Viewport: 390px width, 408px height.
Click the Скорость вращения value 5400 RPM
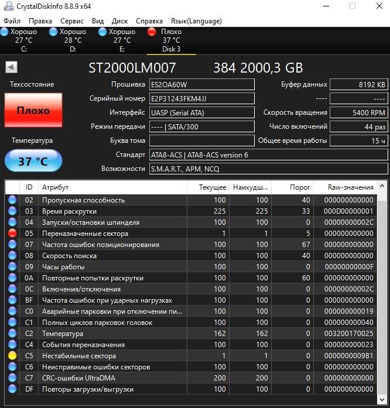click(x=359, y=112)
